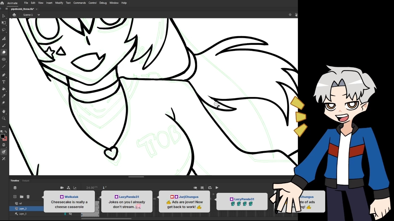Select the Asset Warp pin tool
Screen dimensions: 394x221
4,103
